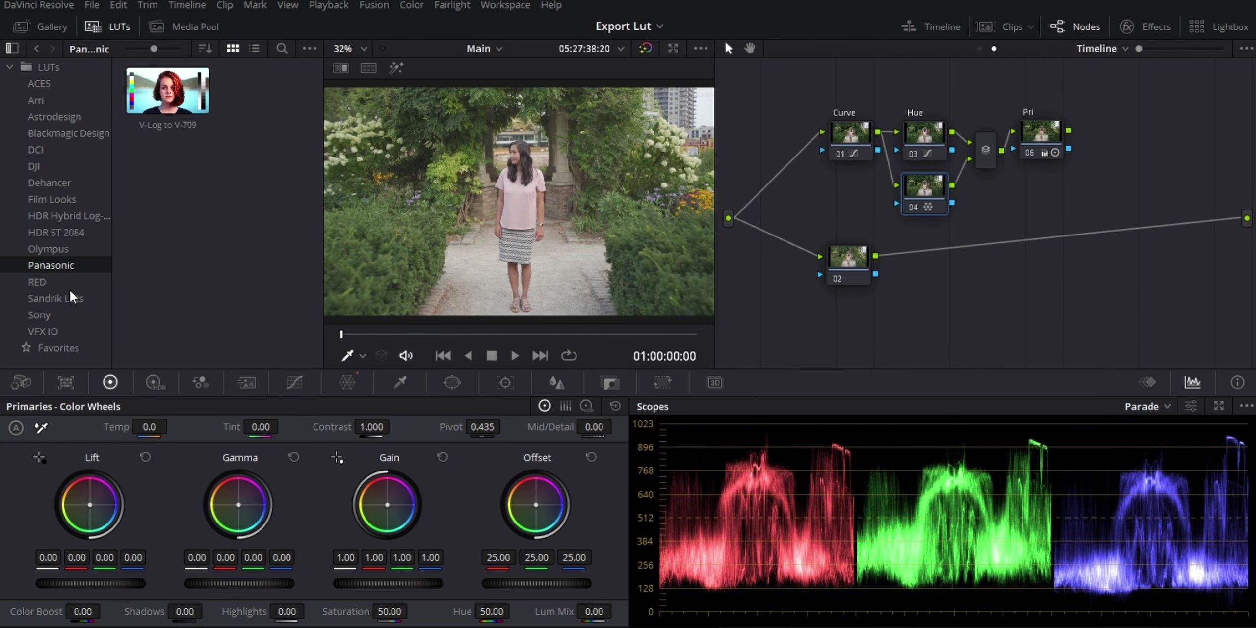Open the scopes settings icon
Screen dimensions: 1256x628
(x=1191, y=406)
